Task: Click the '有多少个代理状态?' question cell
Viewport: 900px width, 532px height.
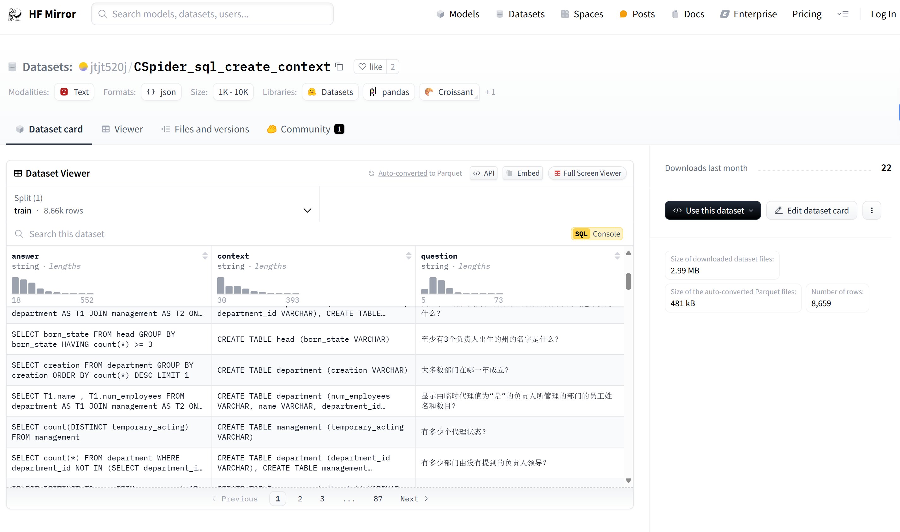Action: click(x=520, y=432)
